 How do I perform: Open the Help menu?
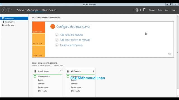tap(173, 10)
